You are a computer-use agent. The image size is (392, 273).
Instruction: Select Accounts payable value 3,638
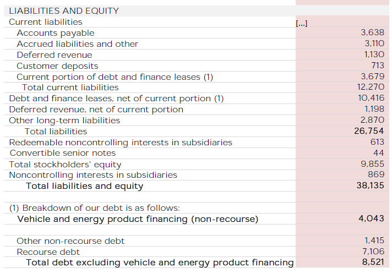coord(372,33)
